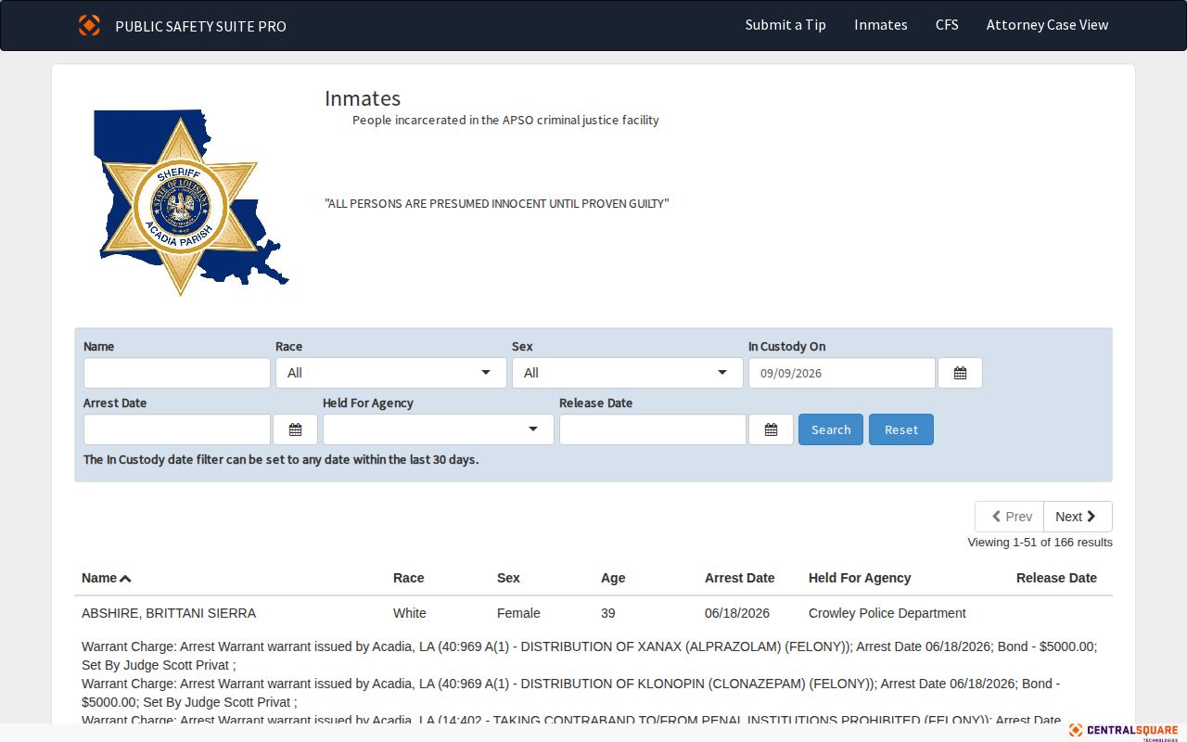Sort by the Sex column header

[508, 578]
